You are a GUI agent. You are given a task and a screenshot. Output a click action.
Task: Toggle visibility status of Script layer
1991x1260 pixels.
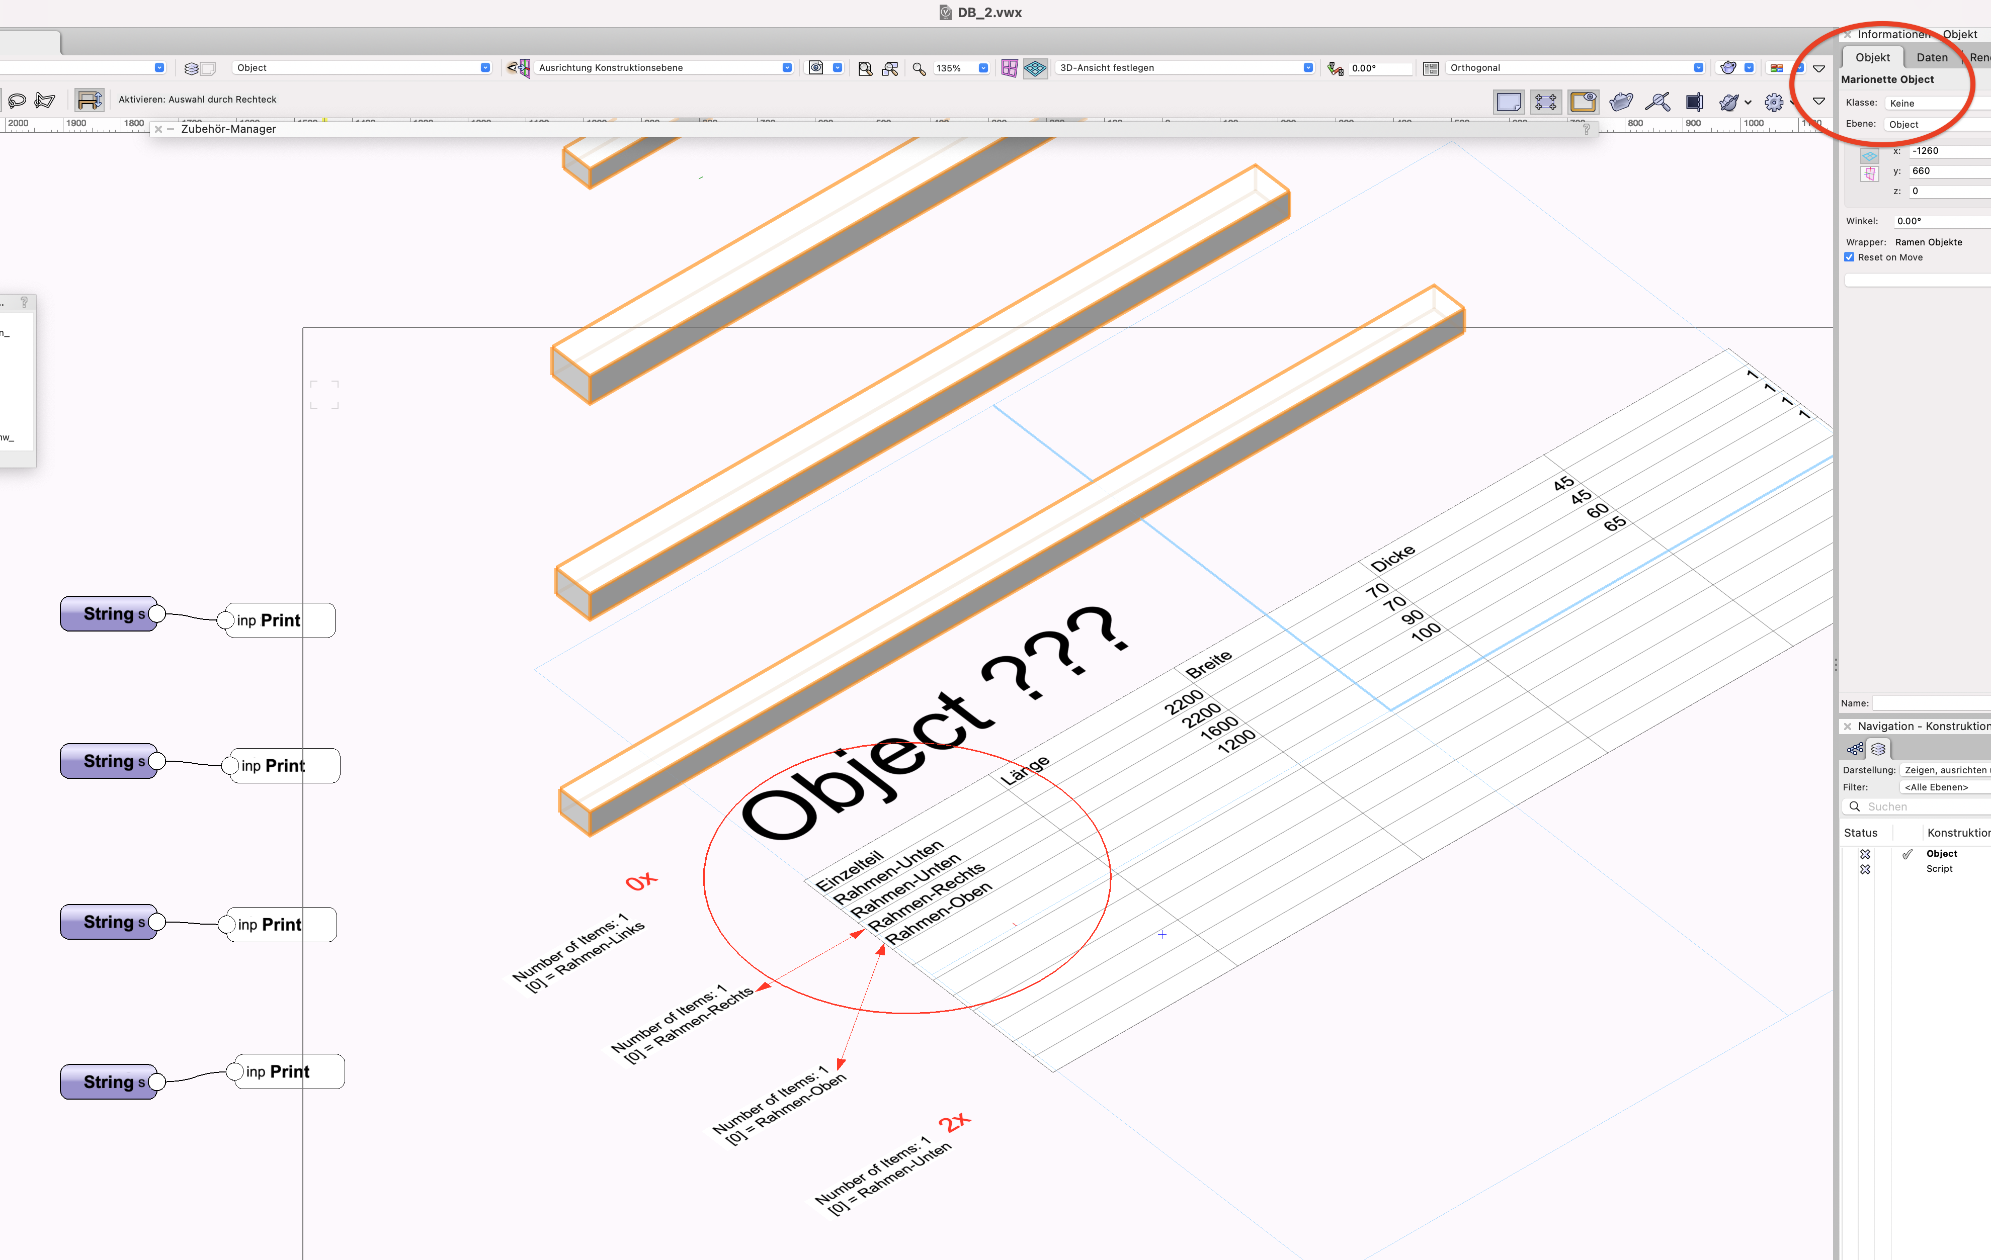point(1865,869)
